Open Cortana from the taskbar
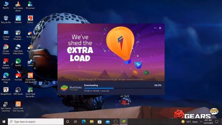The height and width of the screenshot is (125, 222). point(68,122)
